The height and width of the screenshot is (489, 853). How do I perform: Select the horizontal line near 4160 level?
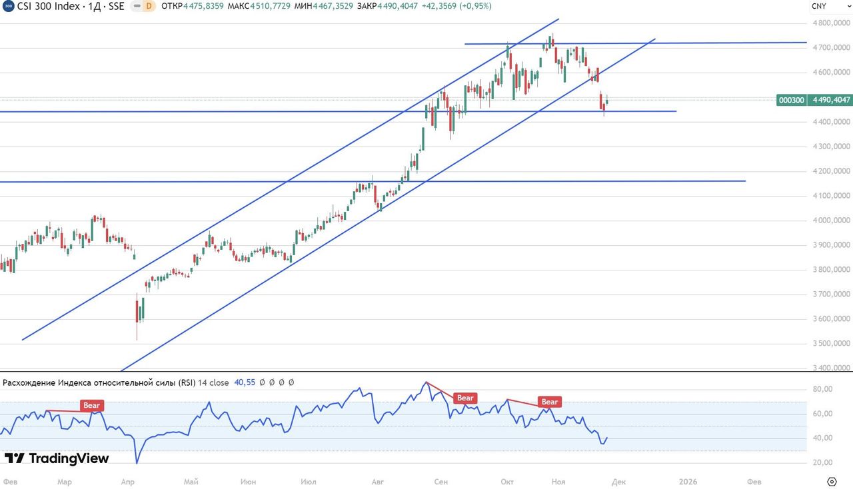(200, 181)
